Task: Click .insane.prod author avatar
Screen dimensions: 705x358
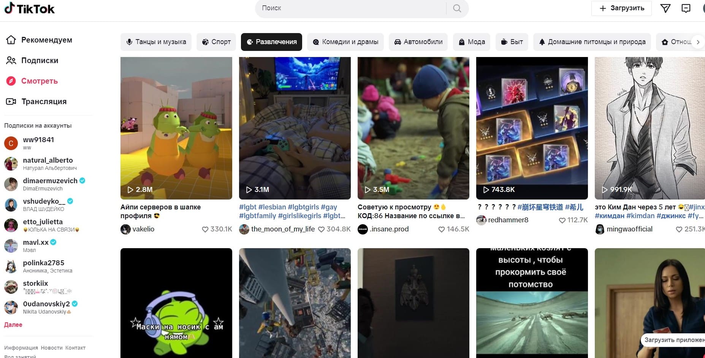Action: point(363,229)
